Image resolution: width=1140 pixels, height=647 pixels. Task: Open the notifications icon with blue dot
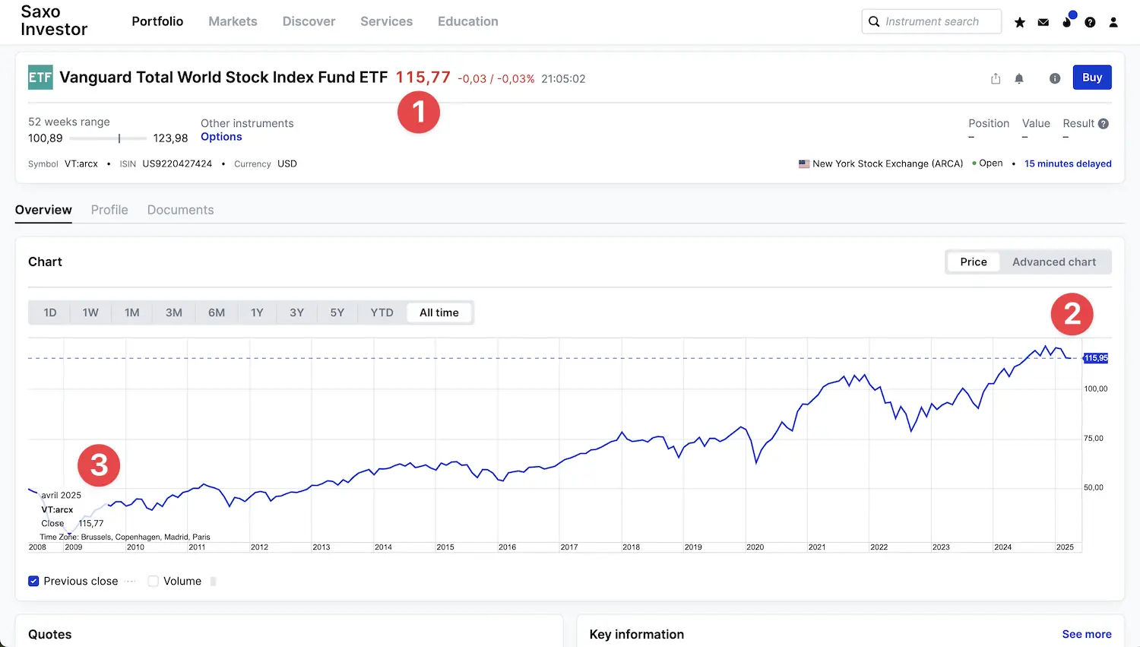(x=1068, y=21)
